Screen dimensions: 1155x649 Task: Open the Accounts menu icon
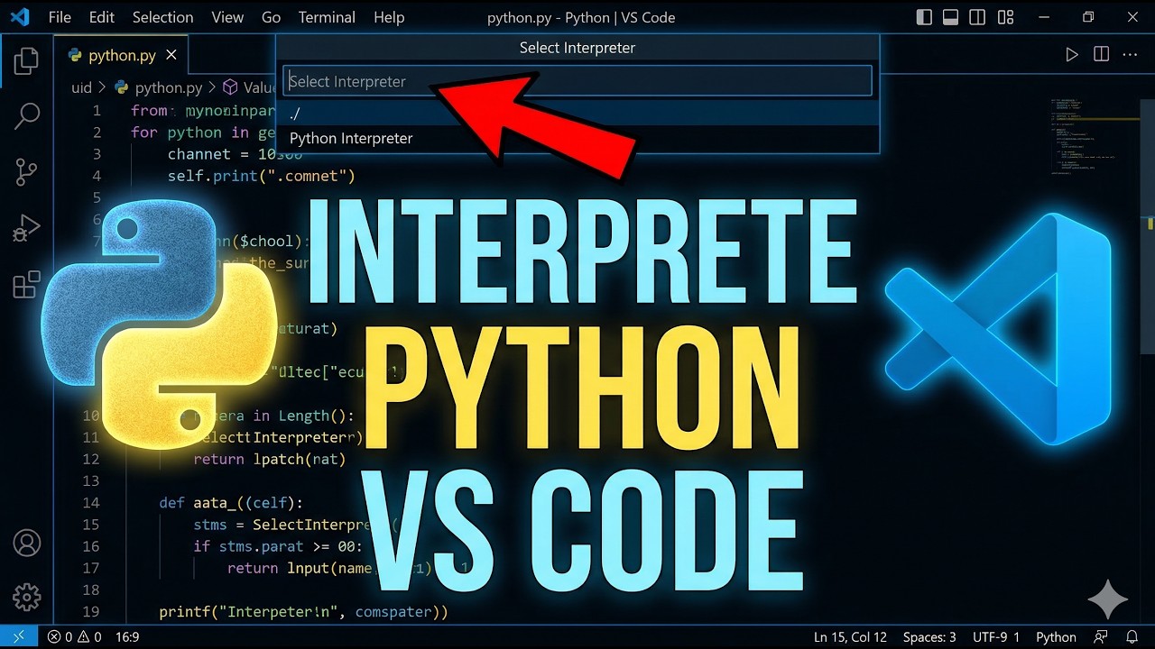27,544
